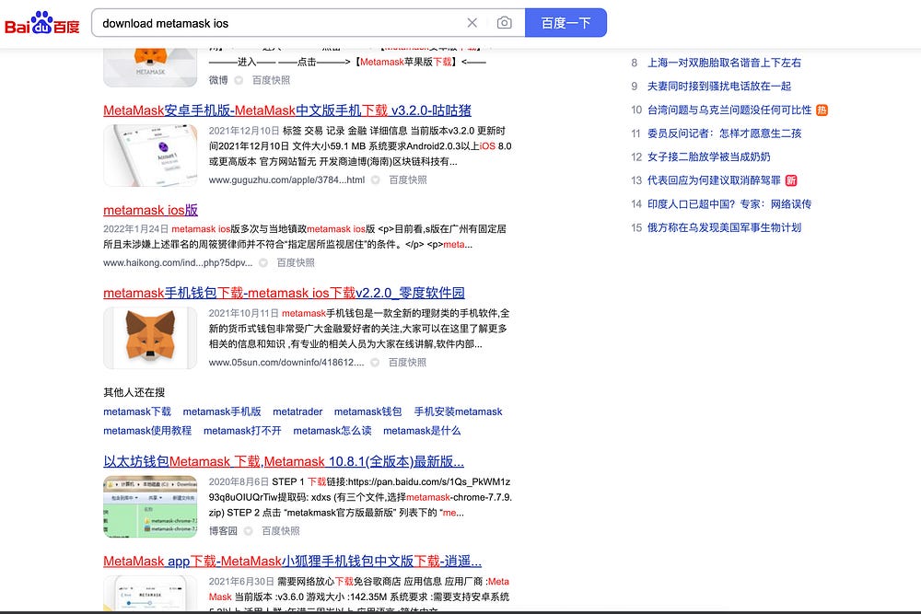Open hot topic 14 印度人口已超中国
The height and width of the screenshot is (614, 921).
(729, 203)
